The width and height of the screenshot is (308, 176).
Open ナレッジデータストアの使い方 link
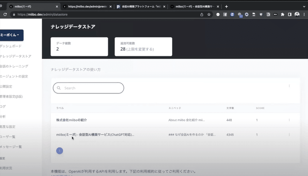pyautogui.click(x=75, y=70)
